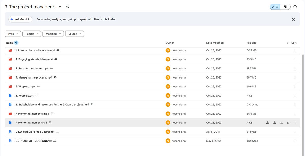
Task: Select the 5. Wrap-up.srt file name
Action: (x=24, y=96)
